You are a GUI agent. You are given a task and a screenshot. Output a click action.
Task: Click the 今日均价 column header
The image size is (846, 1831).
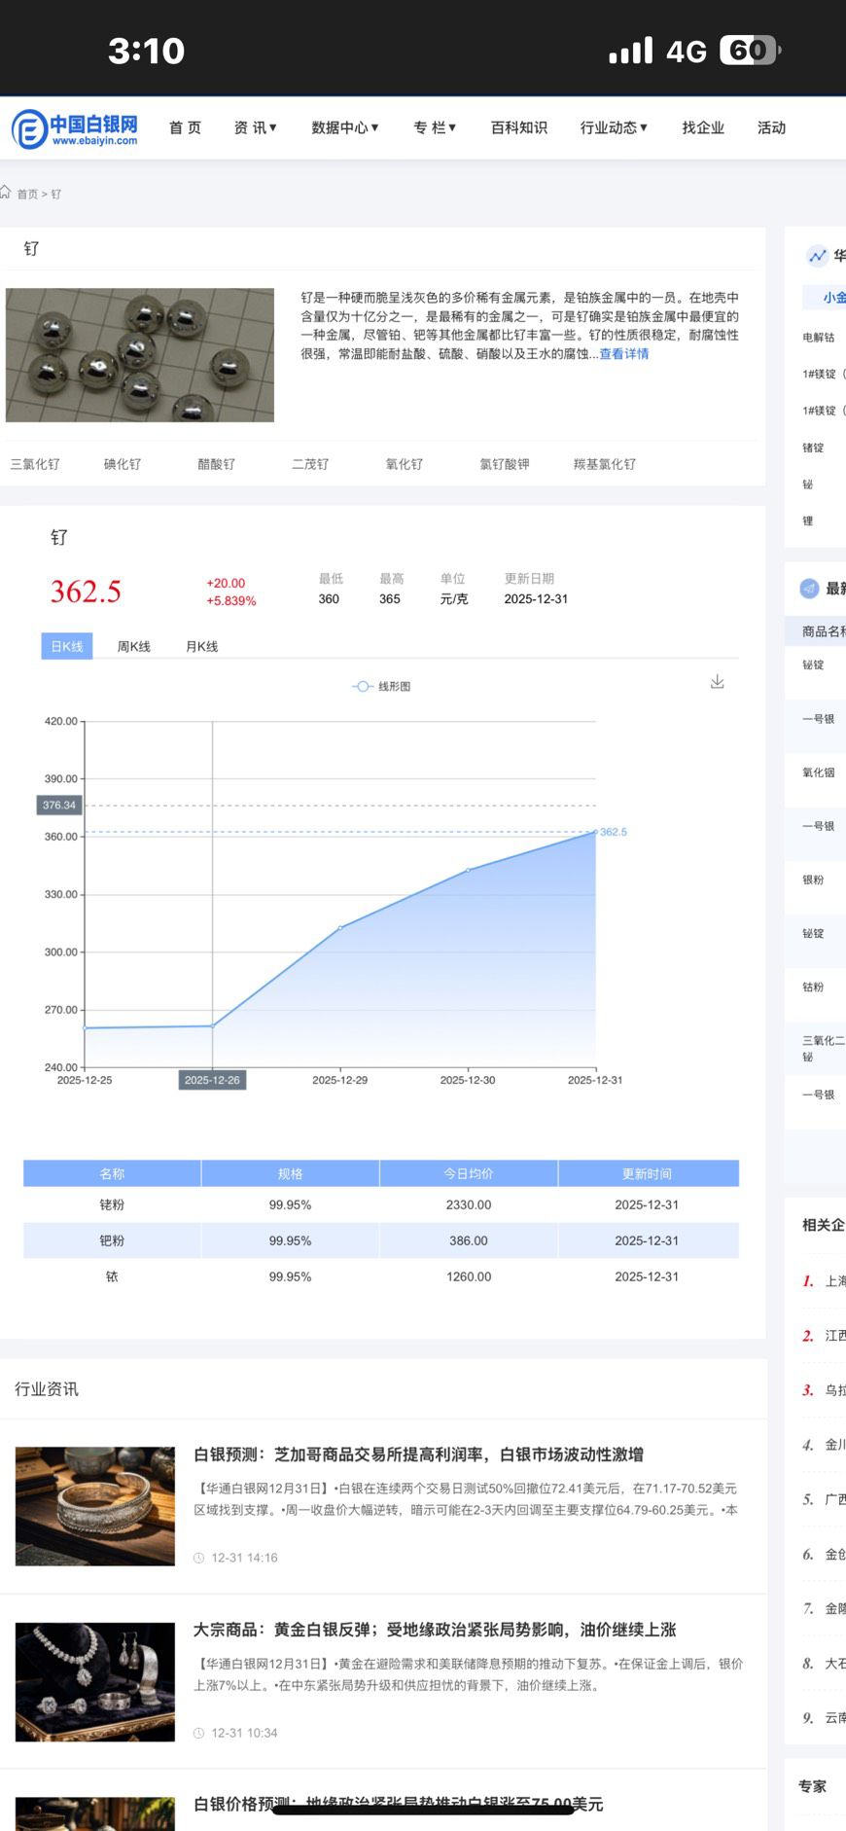point(469,1173)
